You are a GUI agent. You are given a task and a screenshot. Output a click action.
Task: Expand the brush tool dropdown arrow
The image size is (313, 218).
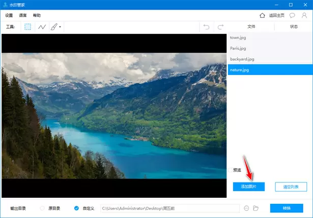[60, 27]
